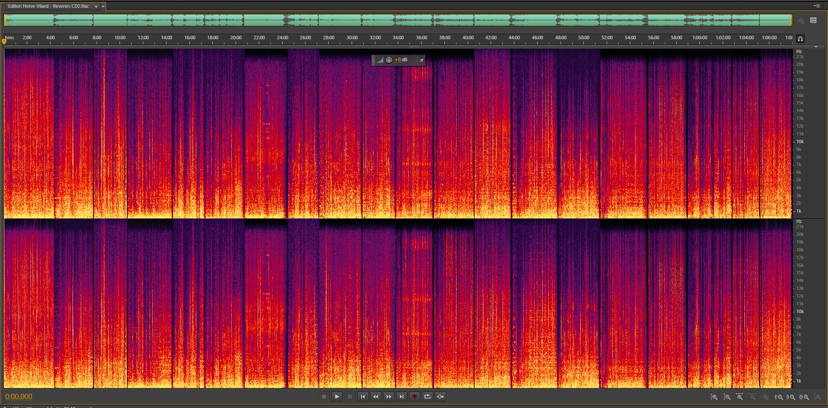Move playhead to next marker
Screen dimensions: 828x408
[402, 397]
